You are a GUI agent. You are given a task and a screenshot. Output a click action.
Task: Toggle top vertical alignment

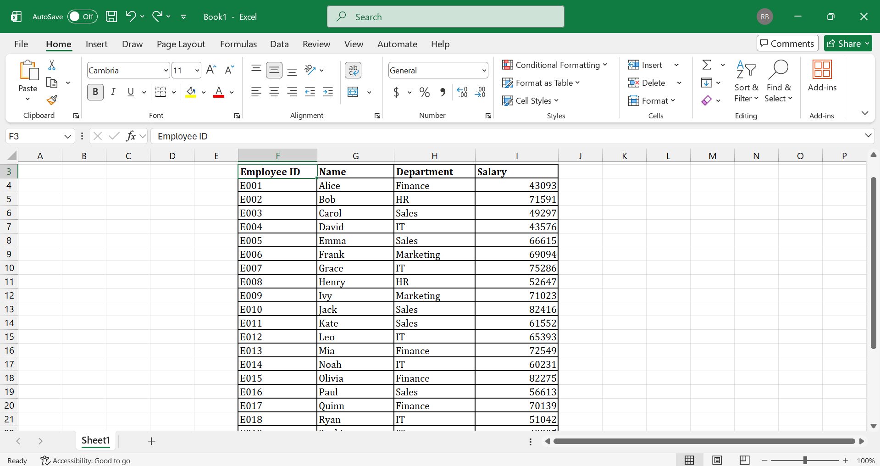(256, 70)
